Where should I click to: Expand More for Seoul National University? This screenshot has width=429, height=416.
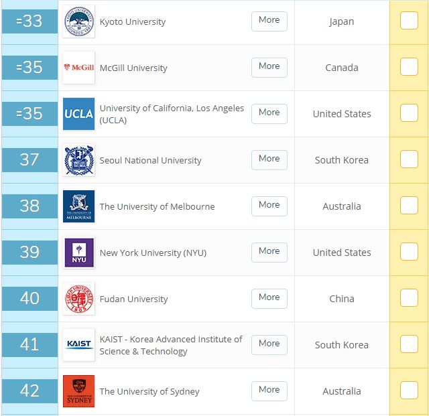pyautogui.click(x=269, y=159)
